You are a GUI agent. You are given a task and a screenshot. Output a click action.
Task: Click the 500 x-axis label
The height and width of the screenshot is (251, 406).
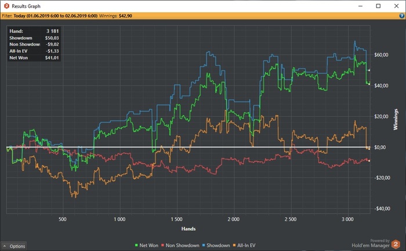click(63, 219)
